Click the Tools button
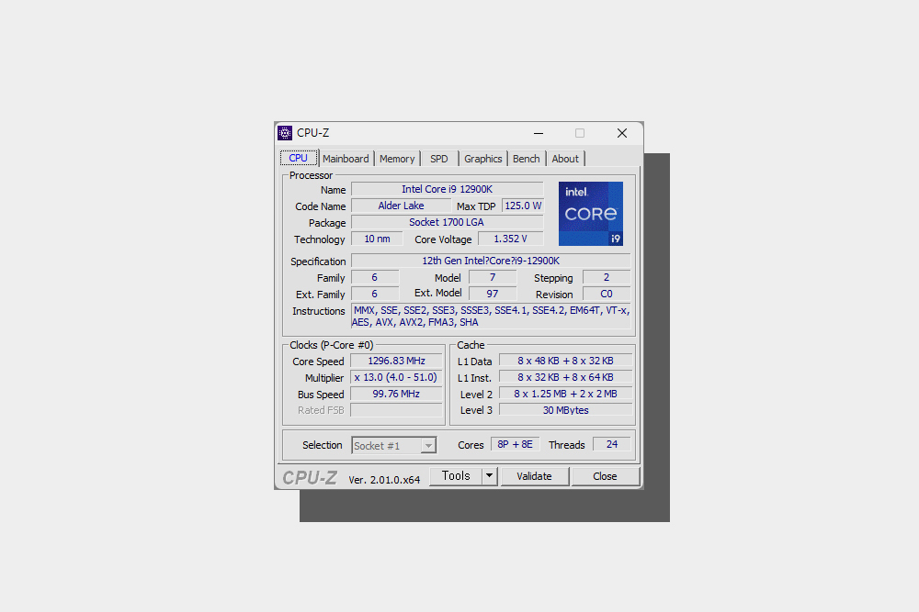This screenshot has height=612, width=919. 456,476
